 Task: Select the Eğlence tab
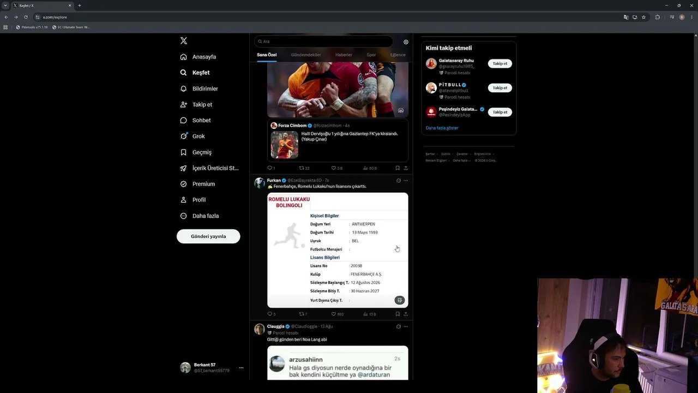click(398, 55)
